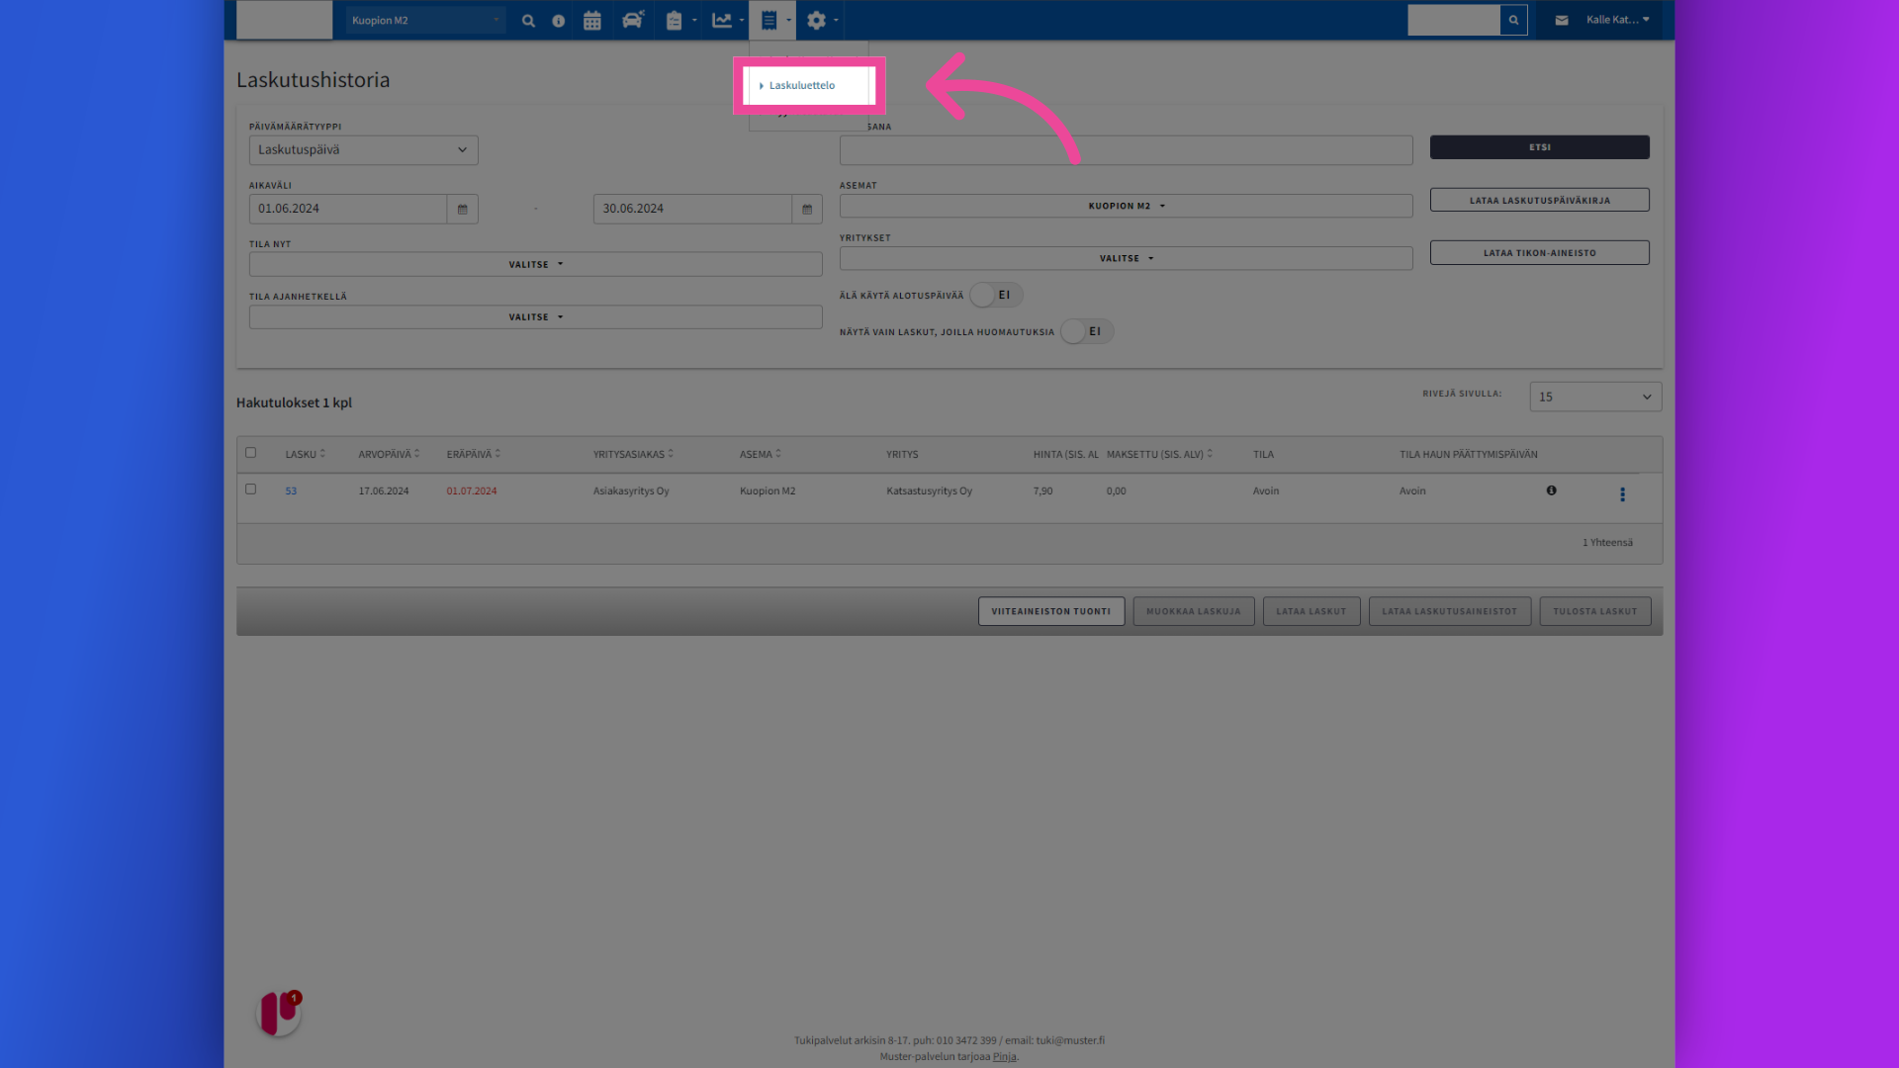Click the Lataa laskutusaineistot button

(1450, 612)
